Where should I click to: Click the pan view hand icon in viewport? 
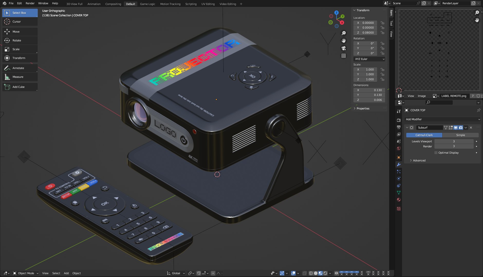pyautogui.click(x=343, y=41)
